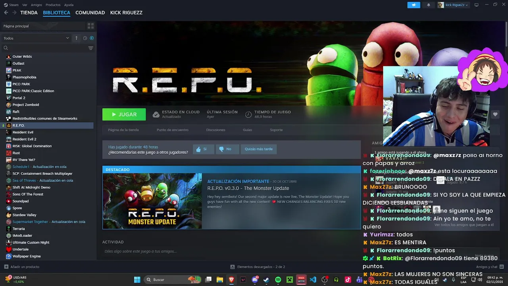Screen dimensions: 508x286
Task: Open File Explorer from the taskbar
Action: tap(220, 280)
